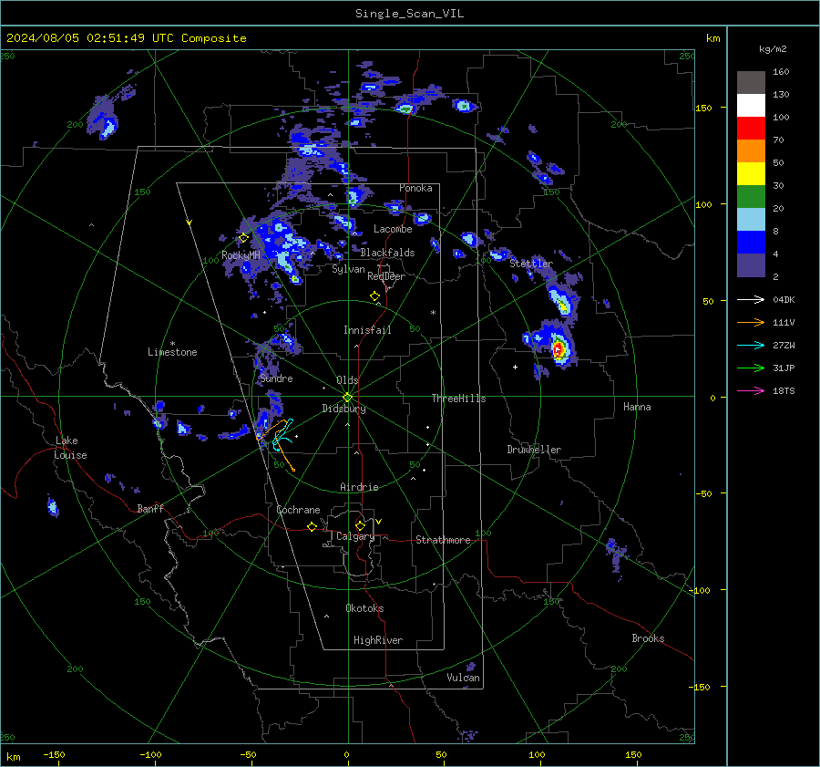Screen dimensions: 820x767
Task: Click the 130 value on the color scale
Action: [781, 95]
